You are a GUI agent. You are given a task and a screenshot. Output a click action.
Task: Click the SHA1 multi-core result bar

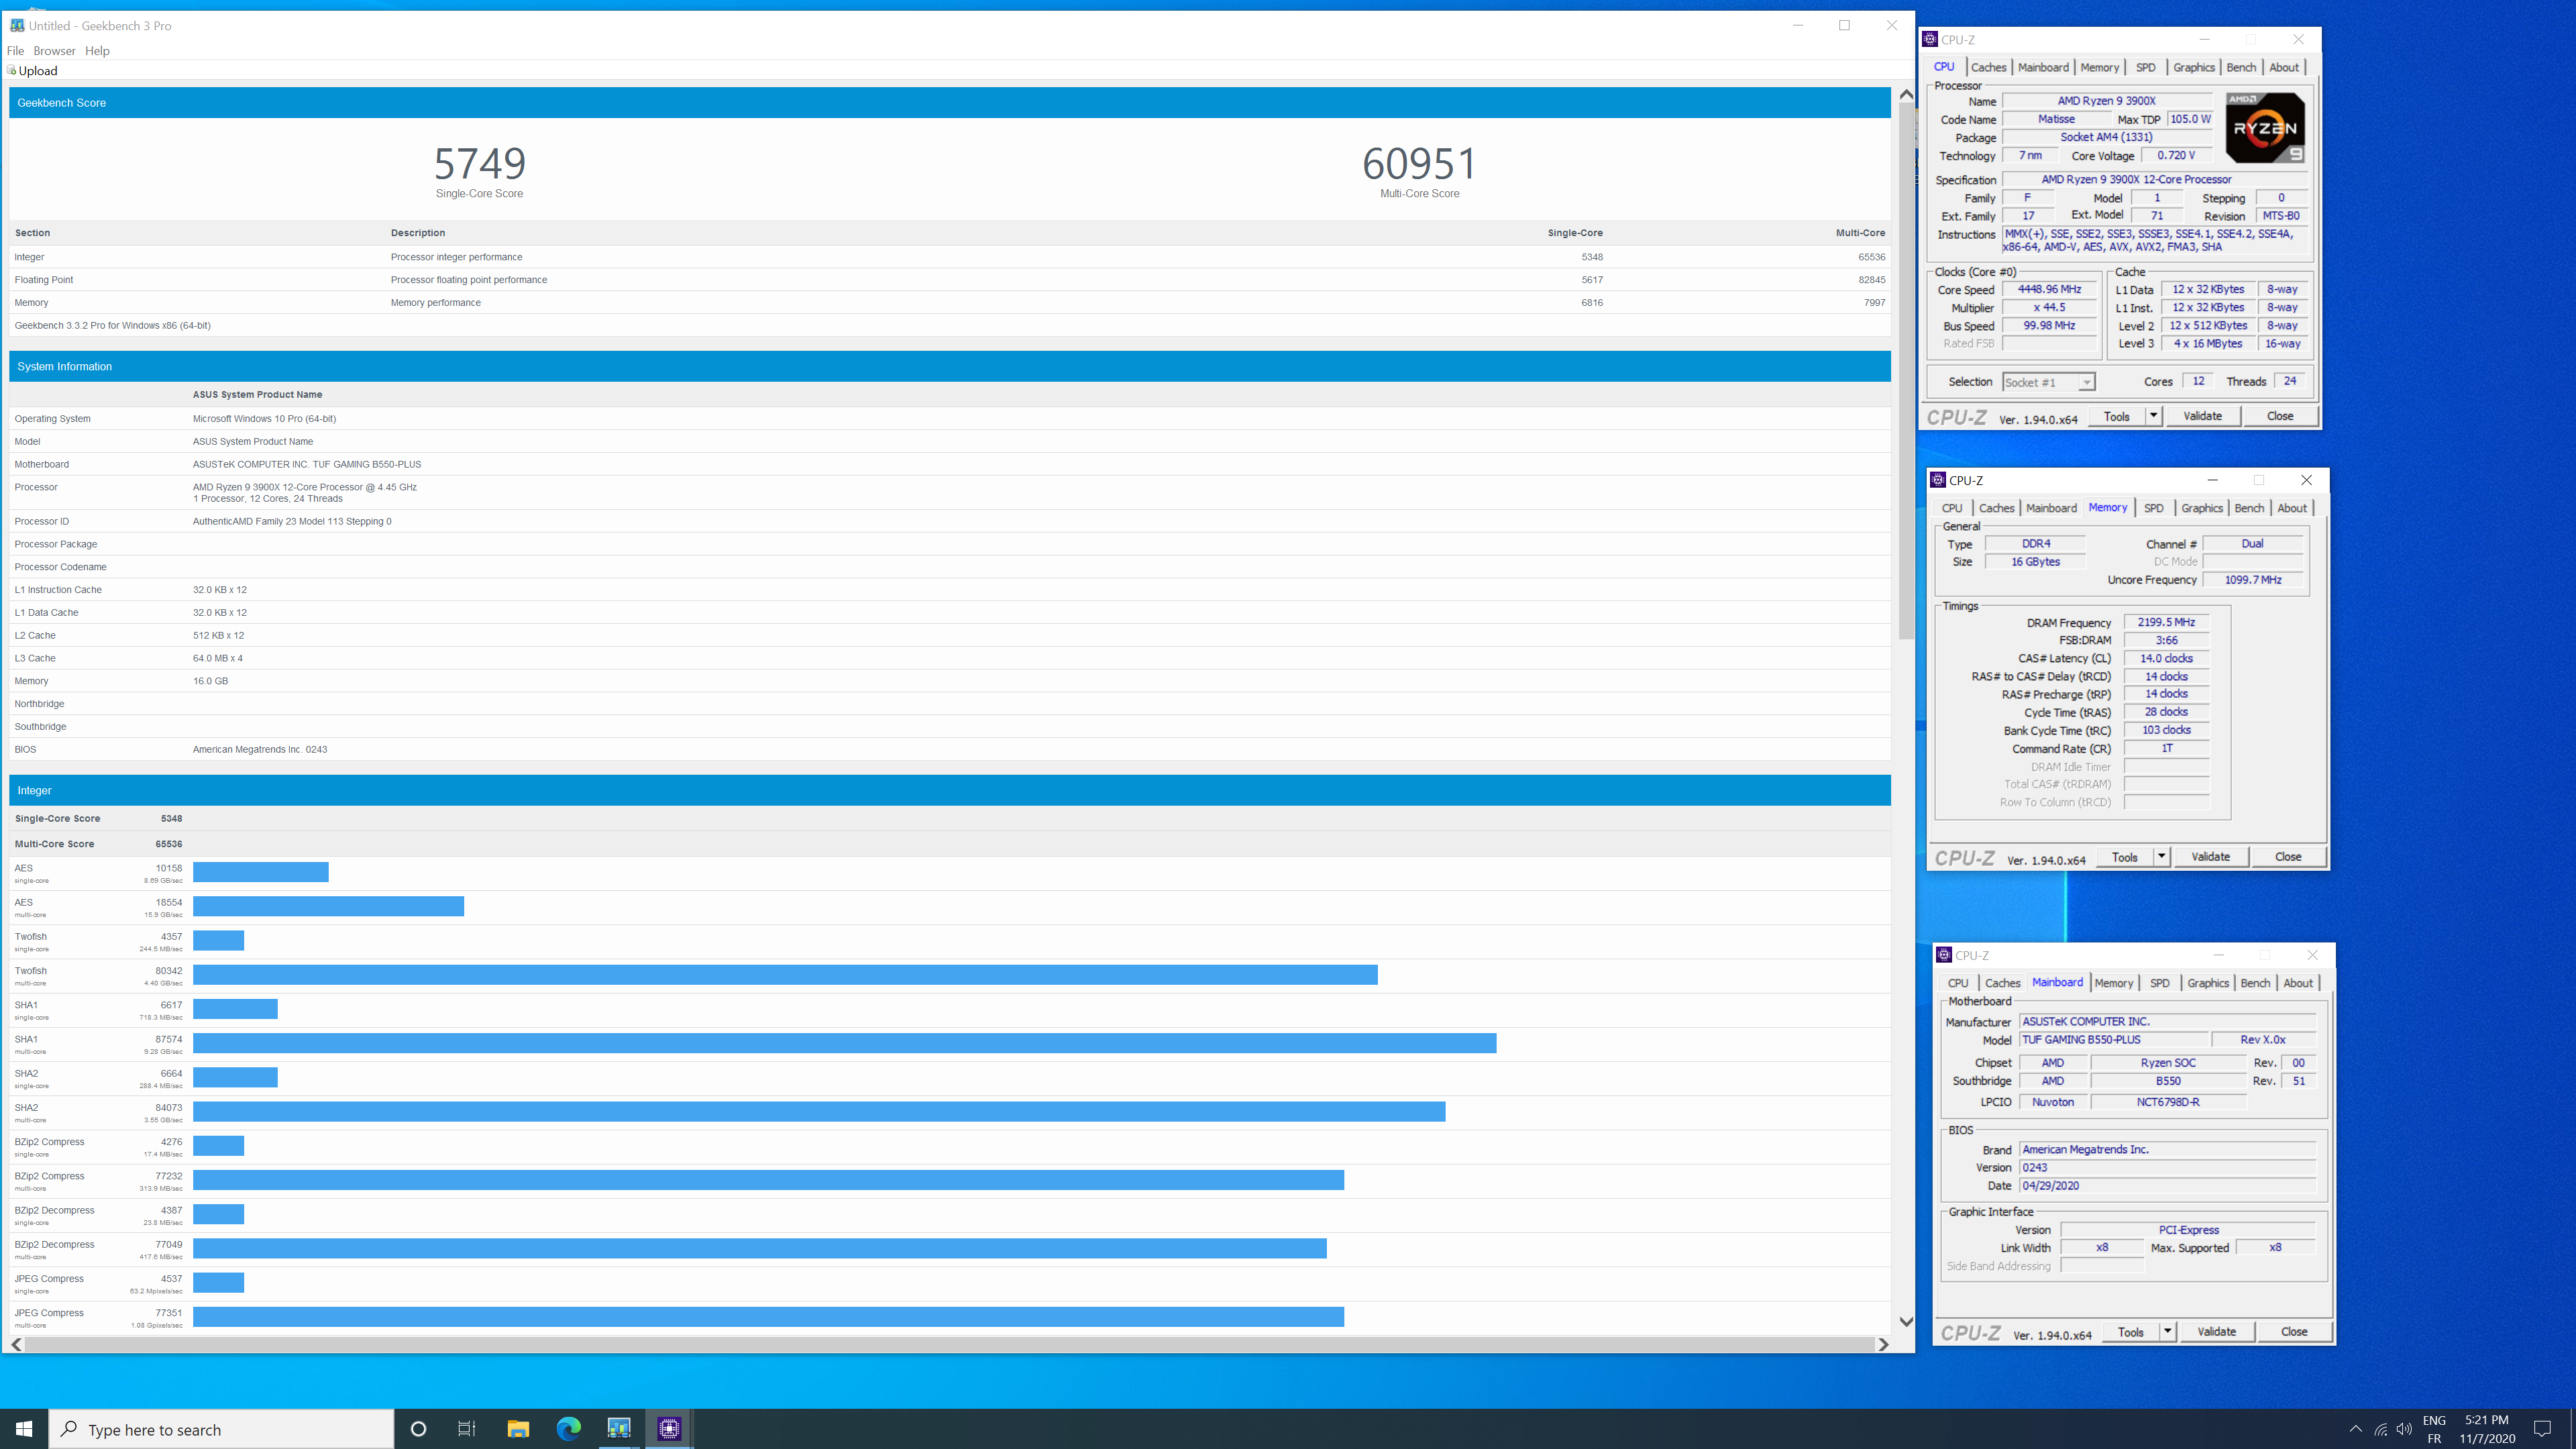point(845,1043)
